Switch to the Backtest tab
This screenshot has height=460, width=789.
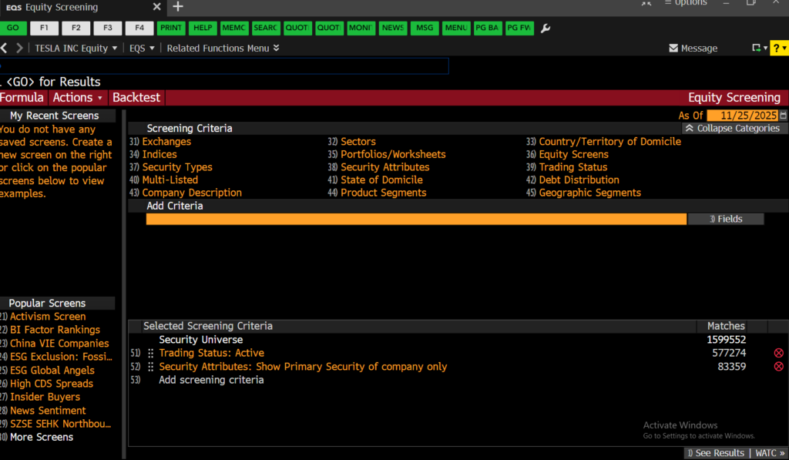136,98
